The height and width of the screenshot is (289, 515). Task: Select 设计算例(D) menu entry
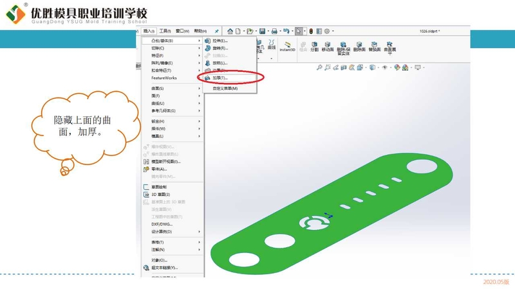point(173,232)
